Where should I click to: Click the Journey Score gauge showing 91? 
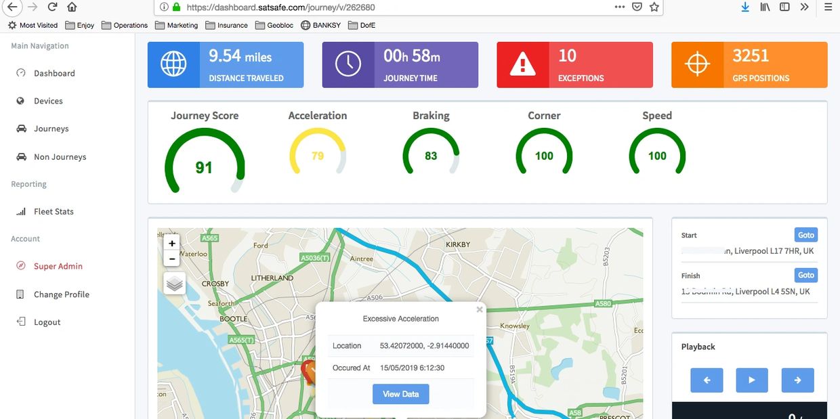(x=205, y=162)
